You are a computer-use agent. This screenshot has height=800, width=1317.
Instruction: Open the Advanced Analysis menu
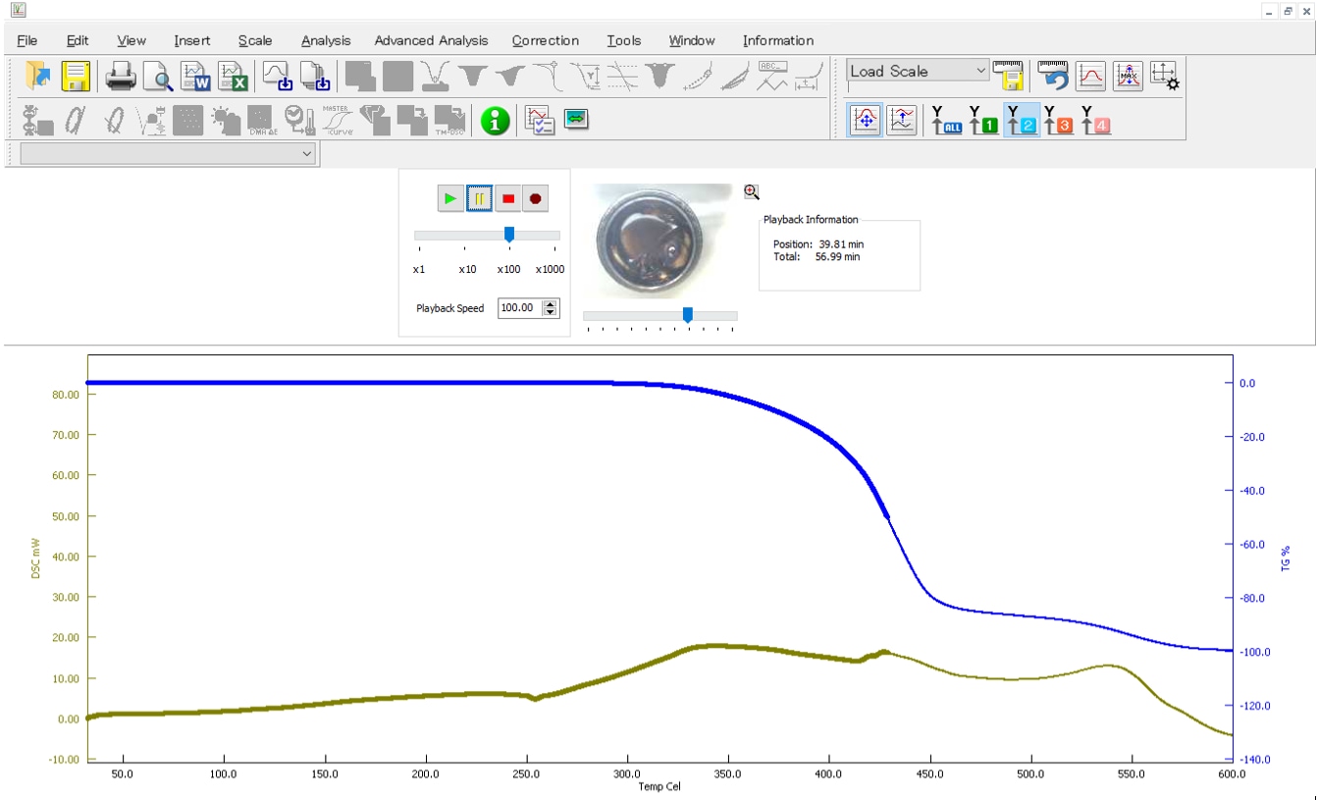[x=431, y=40]
